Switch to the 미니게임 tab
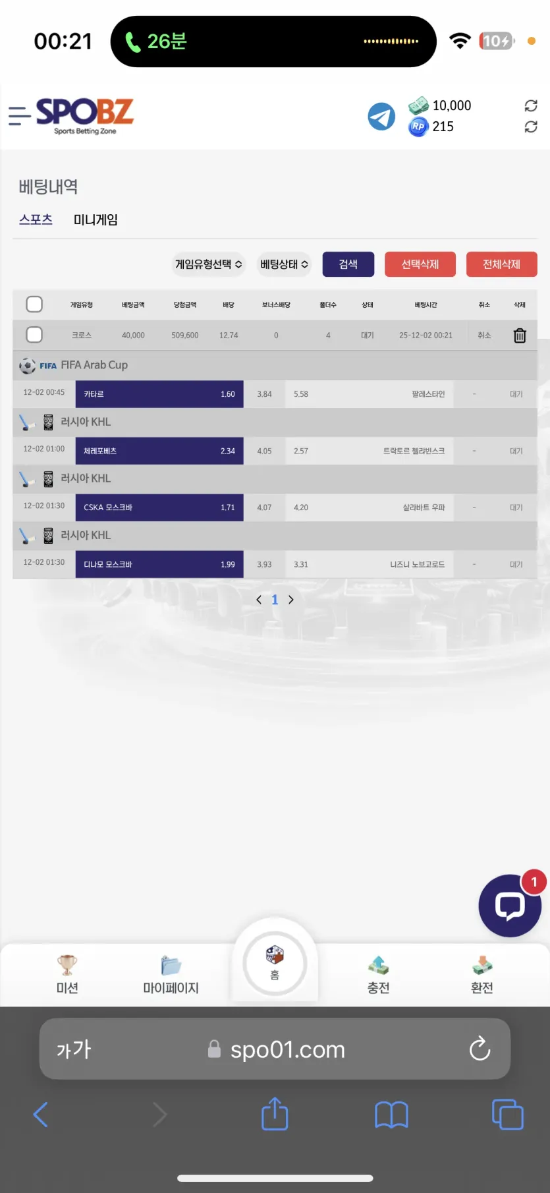This screenshot has height=1193, width=550. pos(96,219)
